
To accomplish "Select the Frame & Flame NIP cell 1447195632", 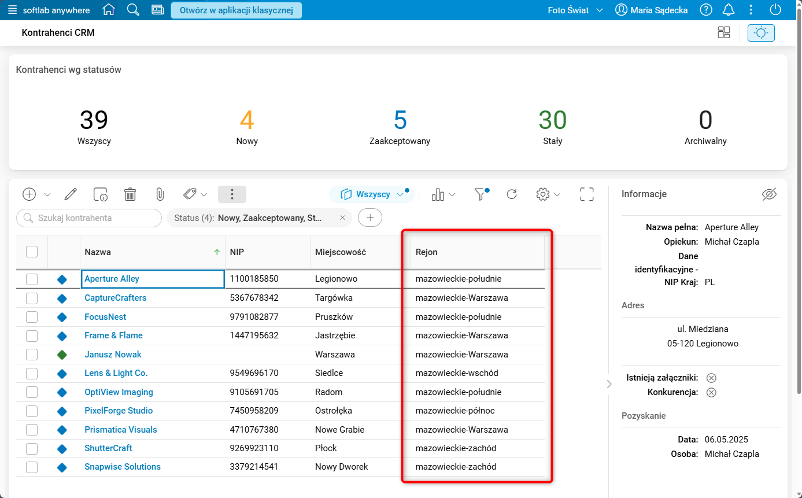I will click(268, 335).
